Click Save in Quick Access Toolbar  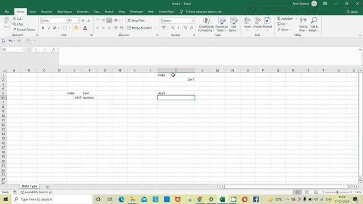tap(3, 41)
